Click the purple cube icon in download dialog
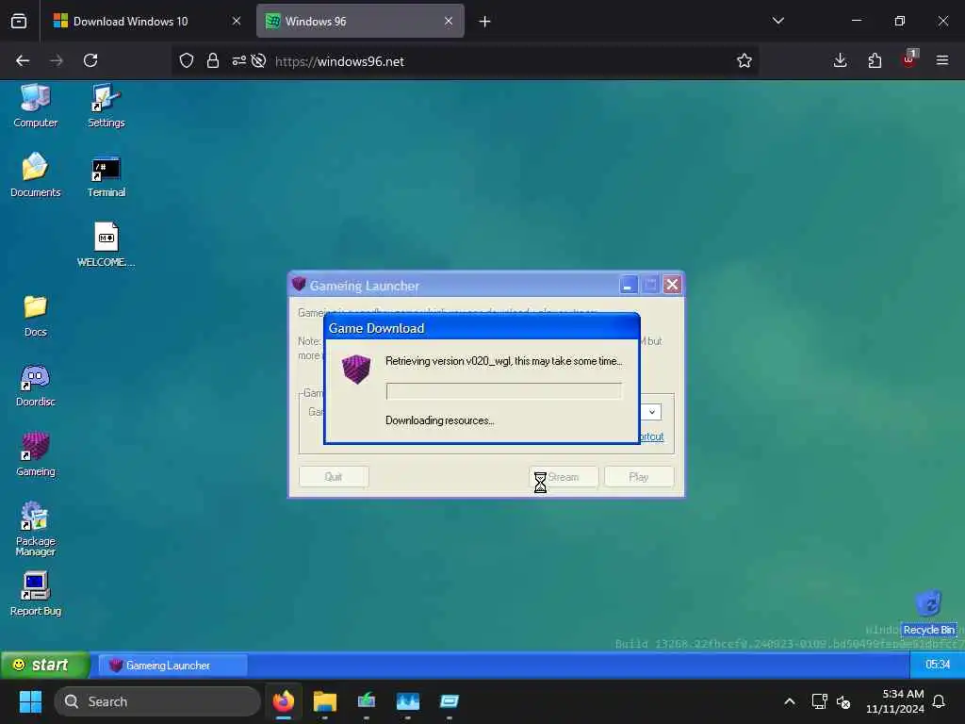The image size is (965, 724). tap(356, 370)
